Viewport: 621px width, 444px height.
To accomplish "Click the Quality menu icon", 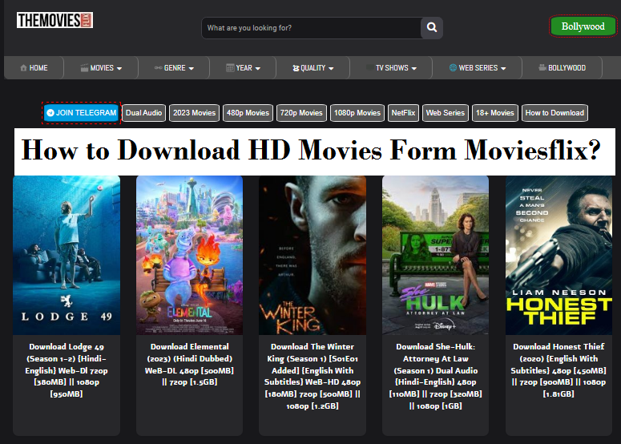I will [x=296, y=68].
